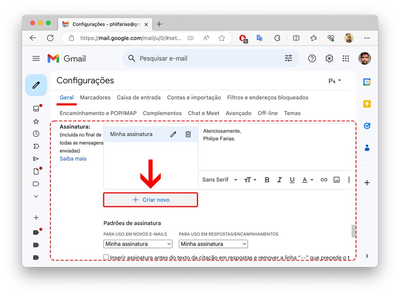The height and width of the screenshot is (296, 400).
Task: Enable insert signature before quoted text checkbox
Action: [106, 257]
